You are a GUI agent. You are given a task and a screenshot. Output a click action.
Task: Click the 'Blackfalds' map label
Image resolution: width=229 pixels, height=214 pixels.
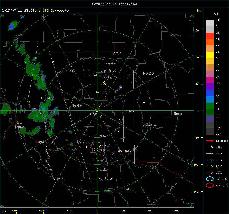108,70
